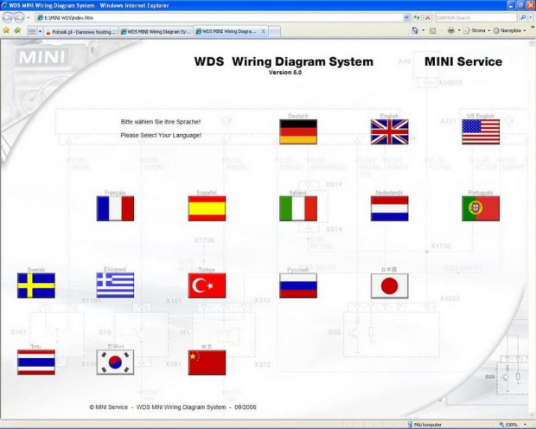Image resolution: width=536 pixels, height=429 pixels.
Task: Select the Français French flag
Action: 115,208
